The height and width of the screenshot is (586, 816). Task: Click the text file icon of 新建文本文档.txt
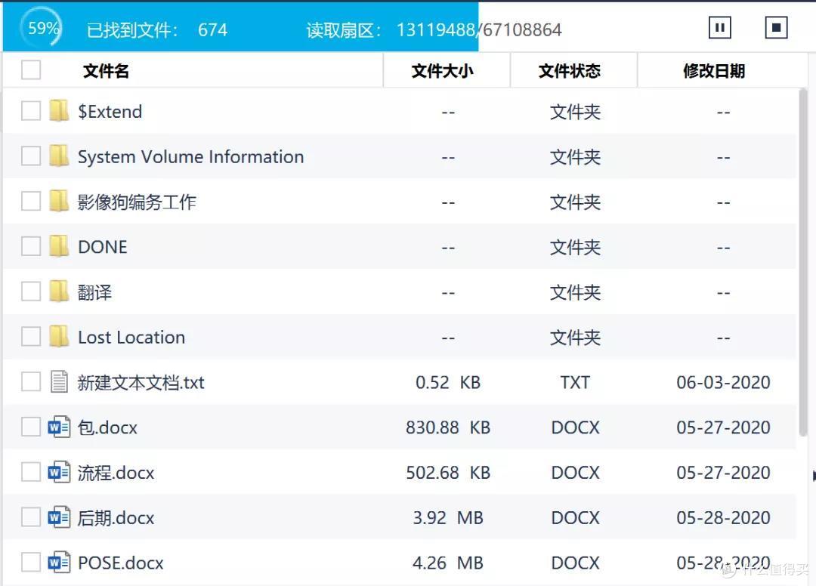(x=59, y=381)
